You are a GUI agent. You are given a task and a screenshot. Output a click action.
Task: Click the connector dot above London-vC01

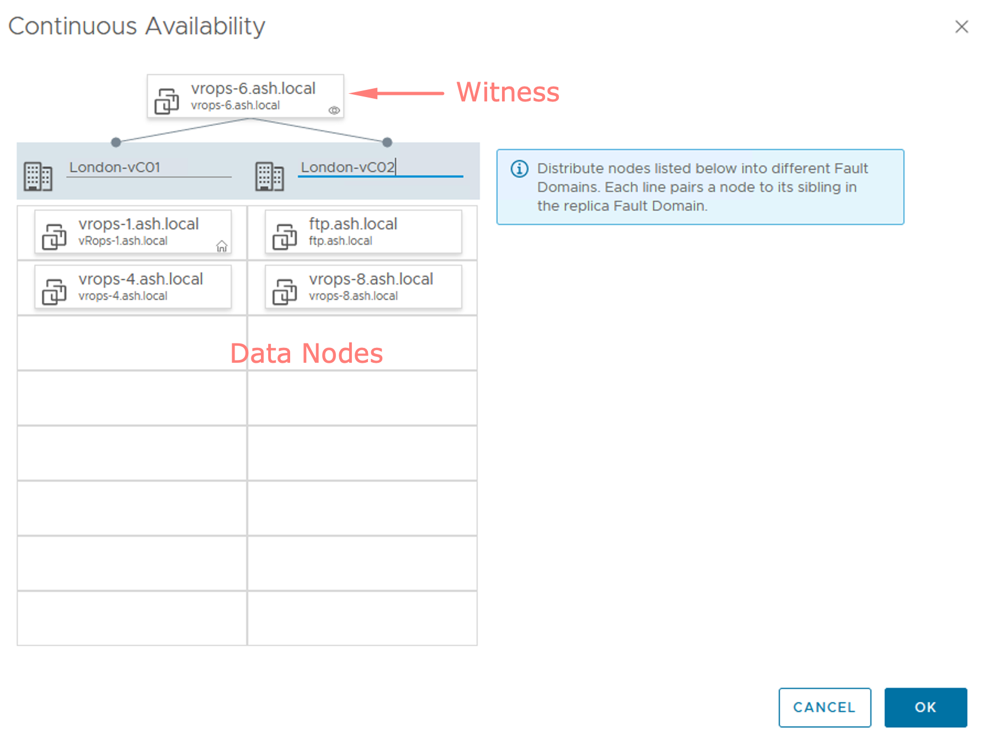(x=116, y=142)
